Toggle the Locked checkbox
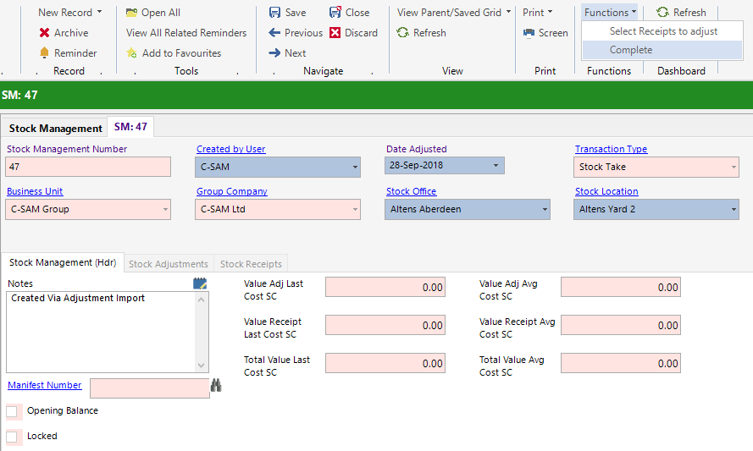 pos(13,437)
